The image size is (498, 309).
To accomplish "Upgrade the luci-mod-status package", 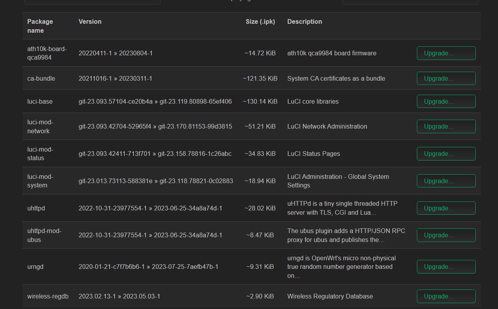I will [446, 154].
